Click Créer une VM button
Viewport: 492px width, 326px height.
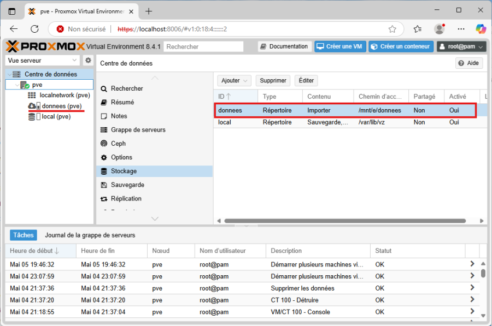pyautogui.click(x=340, y=46)
